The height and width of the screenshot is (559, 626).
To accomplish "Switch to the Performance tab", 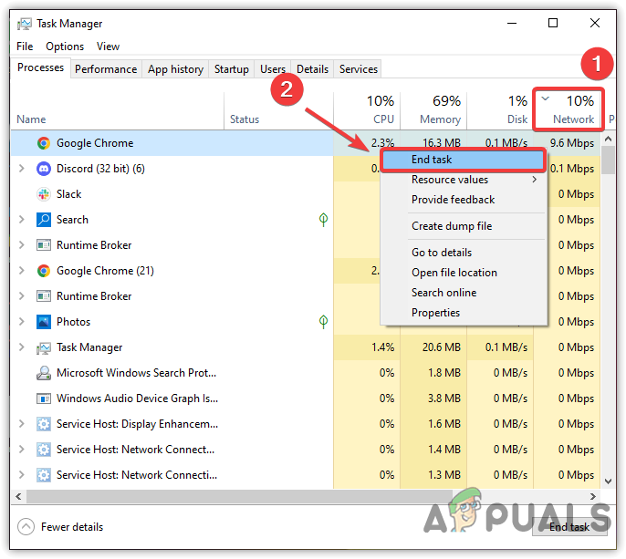I will pos(106,69).
